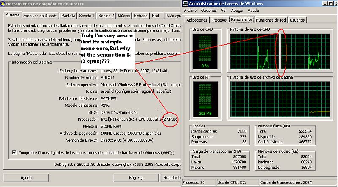
Task: Switch to the Entrada tab
Action: click(x=141, y=16)
